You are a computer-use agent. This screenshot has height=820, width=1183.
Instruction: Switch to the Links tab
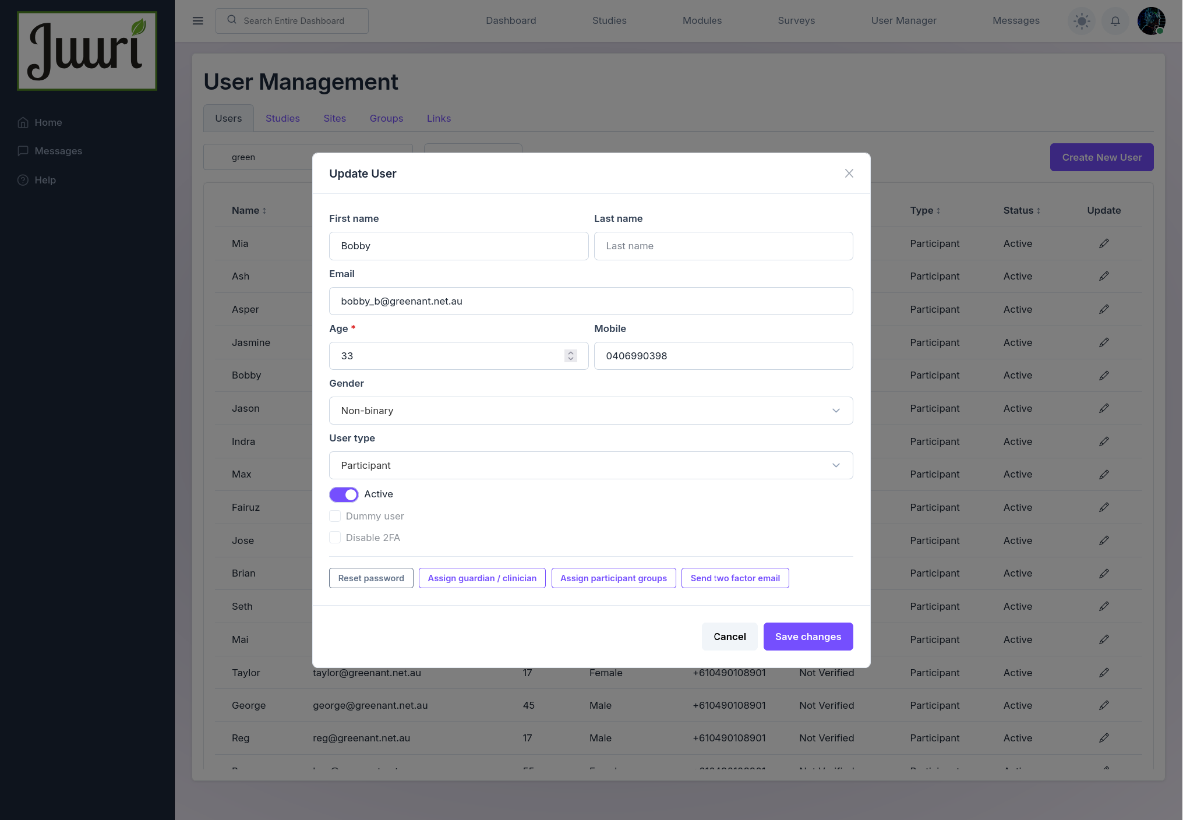point(439,118)
